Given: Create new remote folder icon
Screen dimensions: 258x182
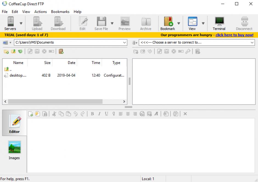Looking at the screenshot, I should click(136, 51).
